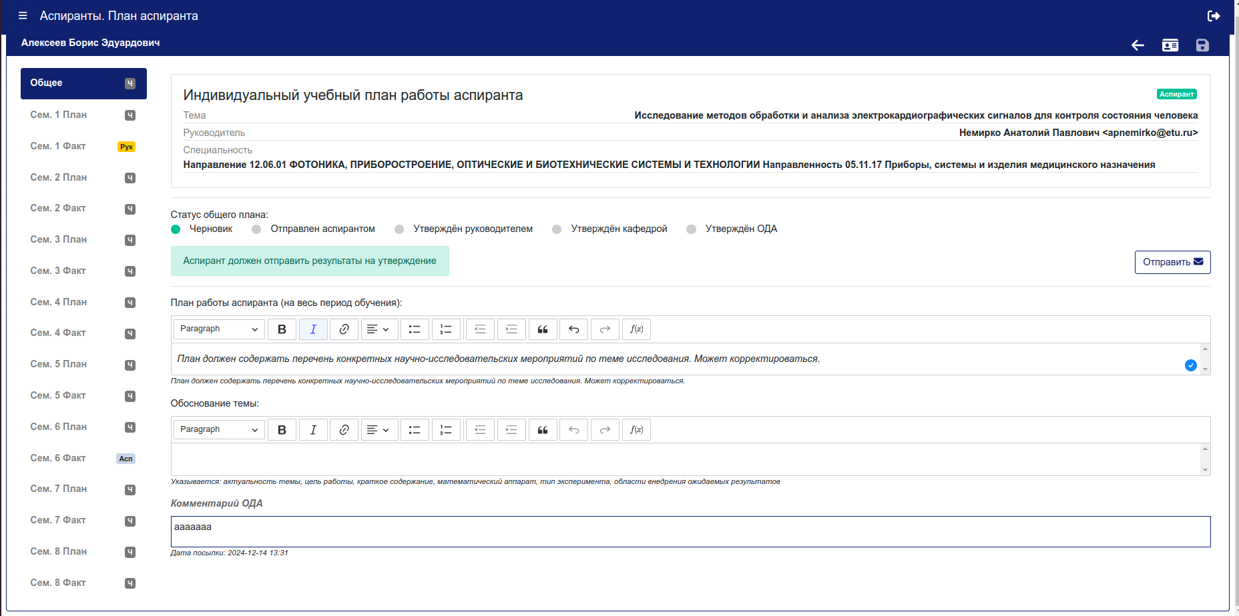Image resolution: width=1239 pixels, height=616 pixels.
Task: Select the Черновик status radio button
Action: pos(176,229)
